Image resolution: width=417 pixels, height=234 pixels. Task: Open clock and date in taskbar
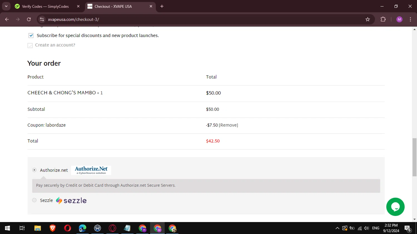(391, 228)
